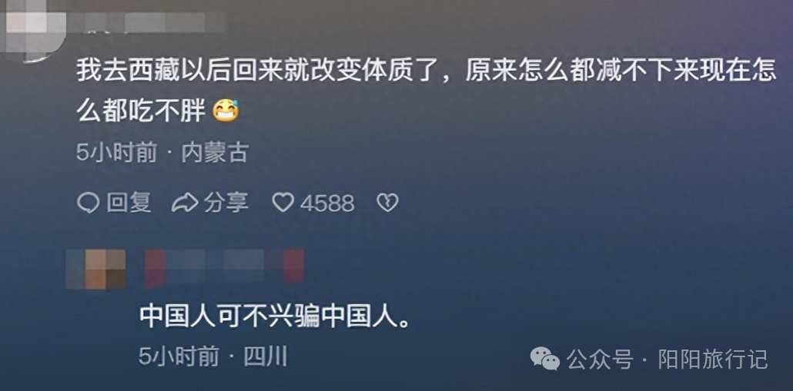The image size is (793, 391).
Task: Click the sweating grin emoji in the comment
Action: (226, 111)
